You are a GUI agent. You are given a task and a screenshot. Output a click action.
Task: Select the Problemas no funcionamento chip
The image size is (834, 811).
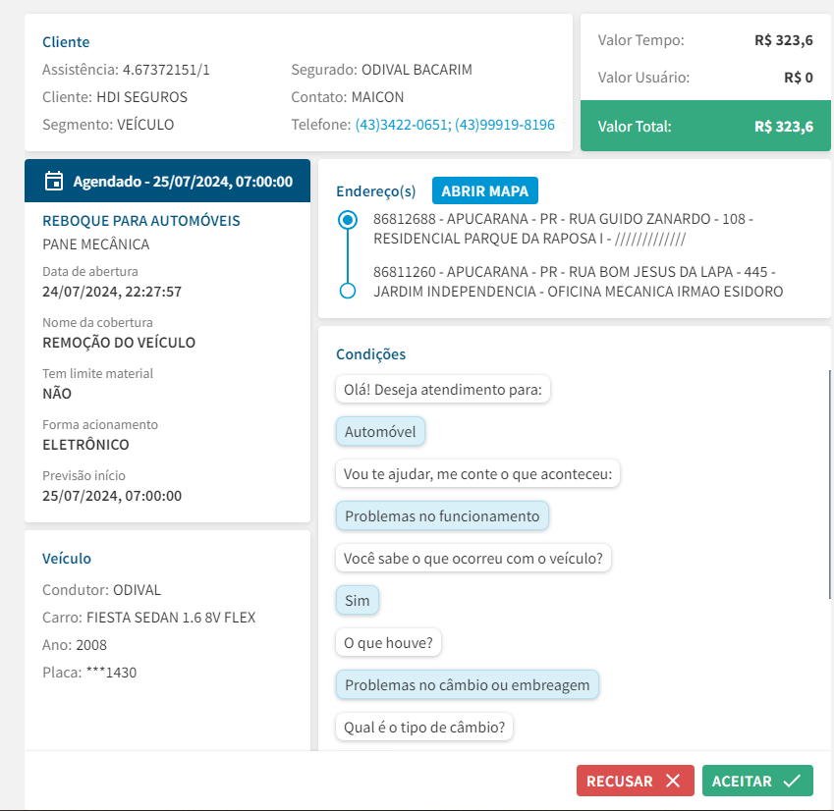tap(442, 515)
